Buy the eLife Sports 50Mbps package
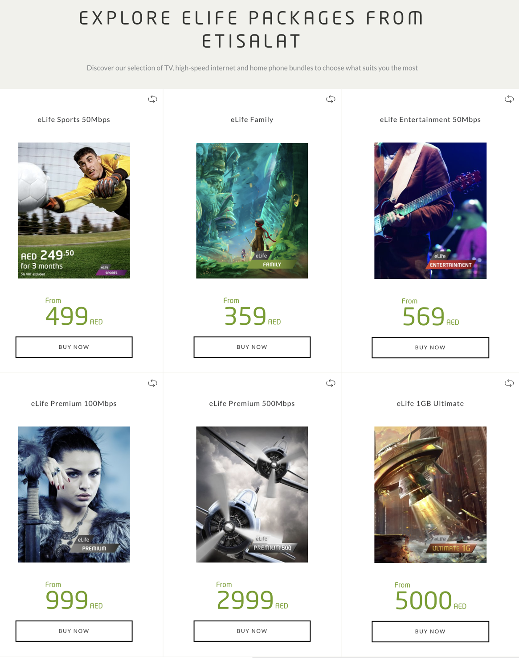 pos(74,347)
